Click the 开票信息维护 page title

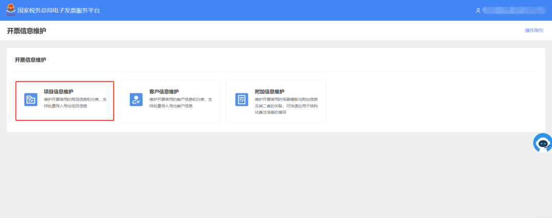27,31
